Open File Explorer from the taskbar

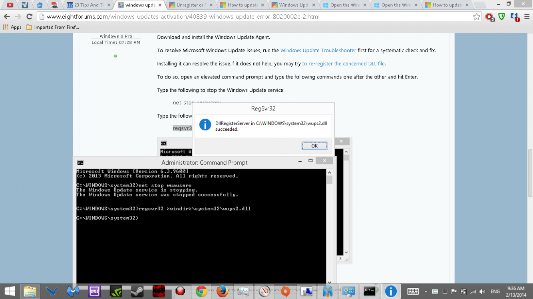coord(30,291)
